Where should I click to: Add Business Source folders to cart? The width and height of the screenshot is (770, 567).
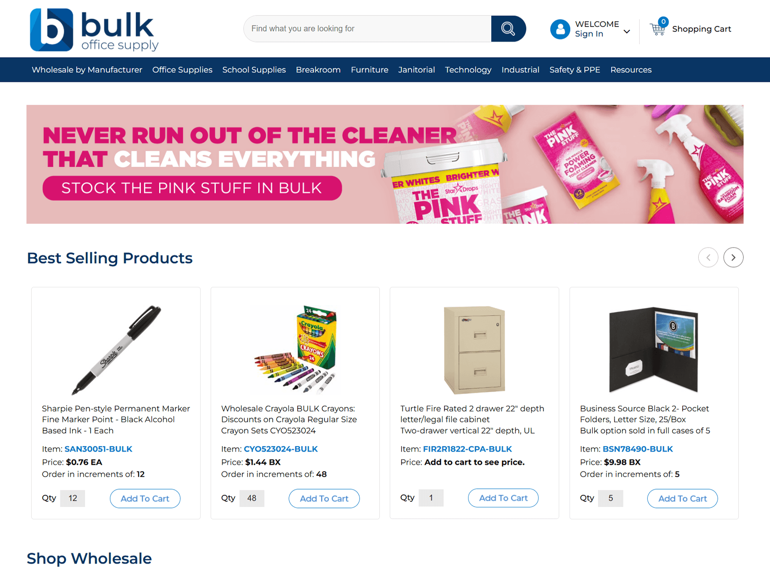[x=683, y=498]
